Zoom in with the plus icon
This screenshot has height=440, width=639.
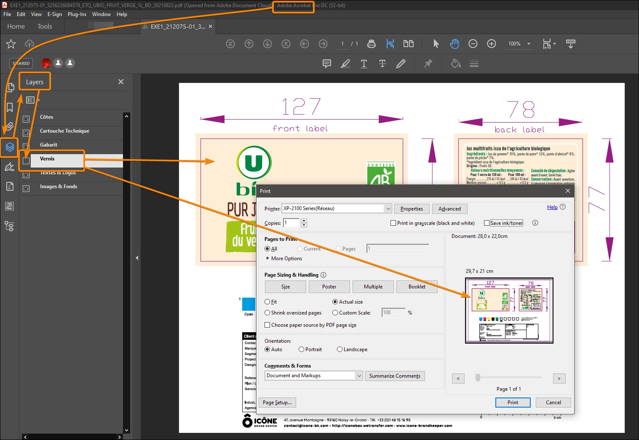pyautogui.click(x=492, y=44)
